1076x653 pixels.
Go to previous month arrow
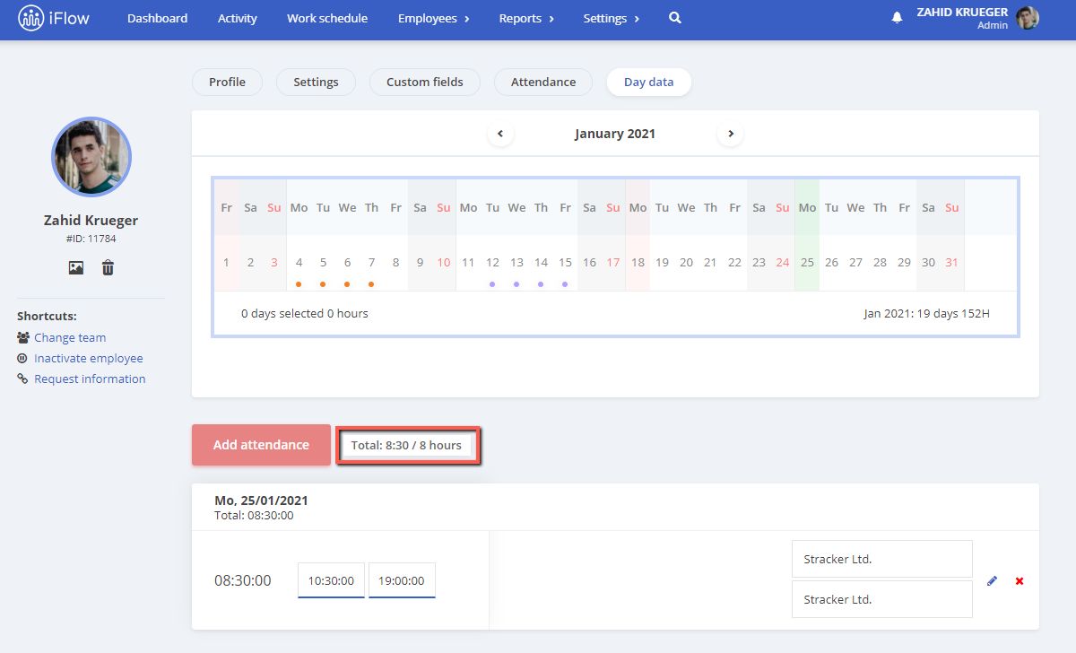coord(500,134)
